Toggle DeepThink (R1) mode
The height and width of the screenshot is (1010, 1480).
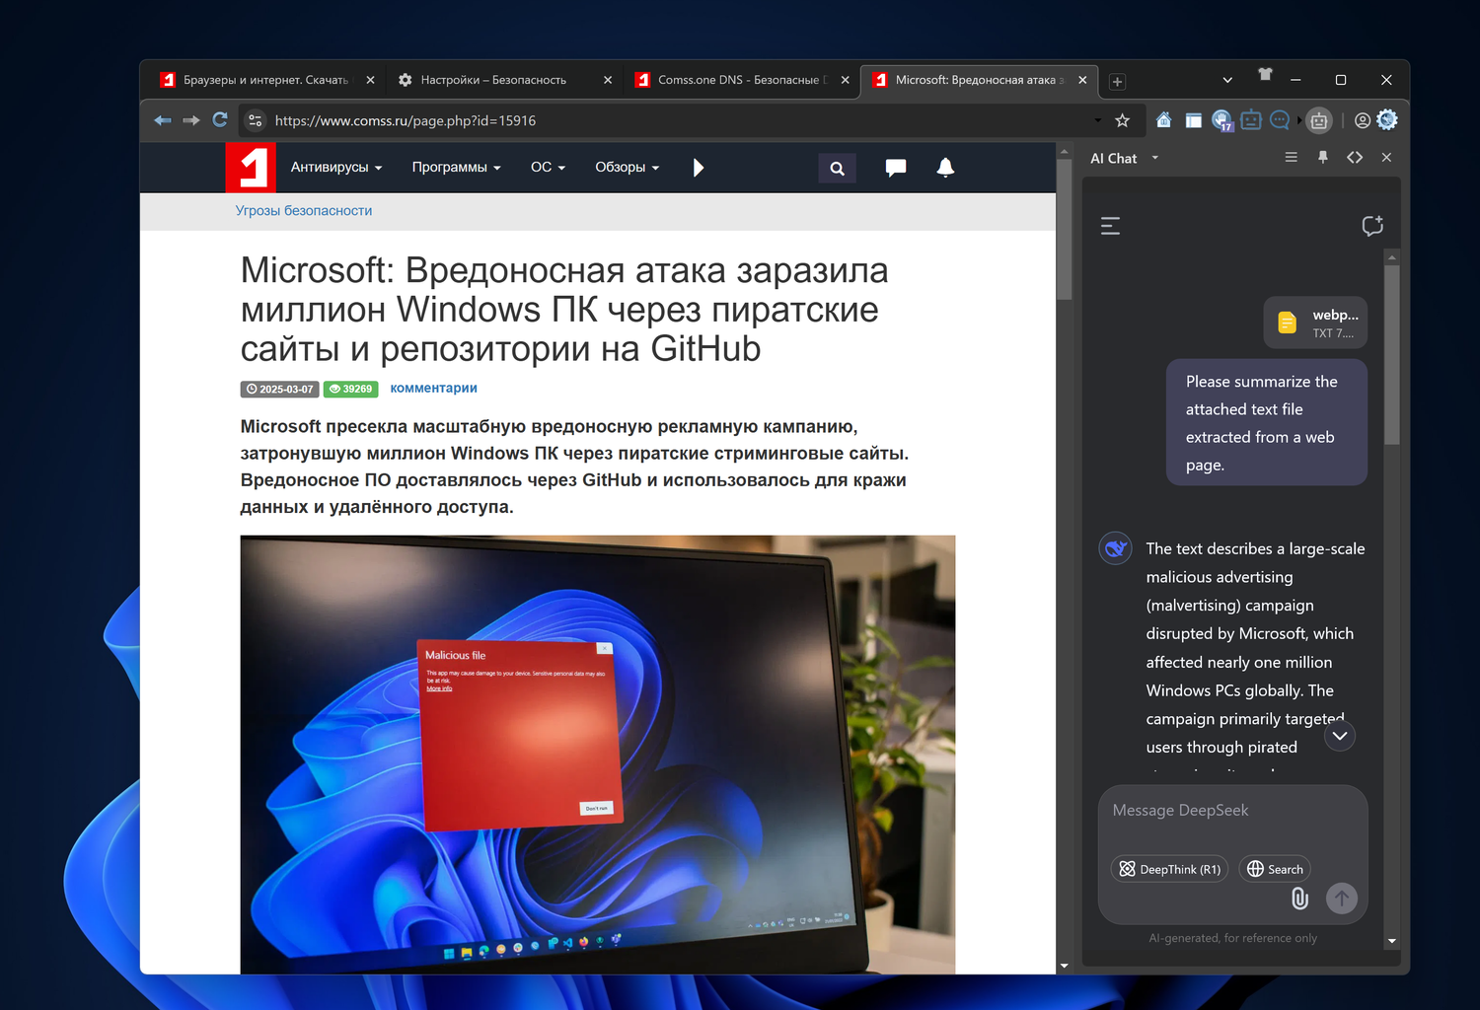(x=1170, y=869)
